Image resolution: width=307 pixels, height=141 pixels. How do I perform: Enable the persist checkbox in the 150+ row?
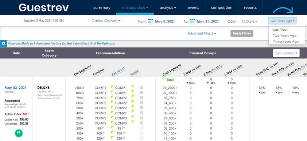[141, 133]
